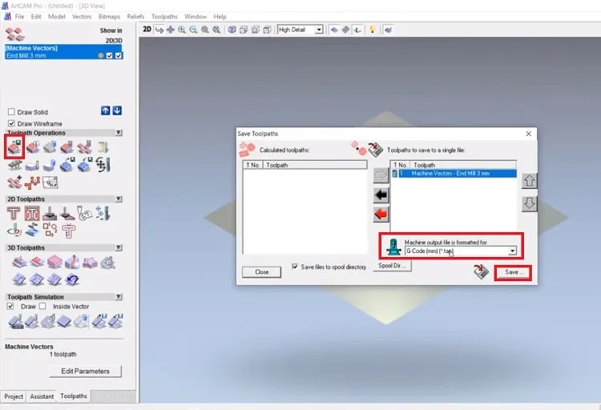601x410 pixels.
Task: Select the pan view tool
Action: pyautogui.click(x=170, y=30)
